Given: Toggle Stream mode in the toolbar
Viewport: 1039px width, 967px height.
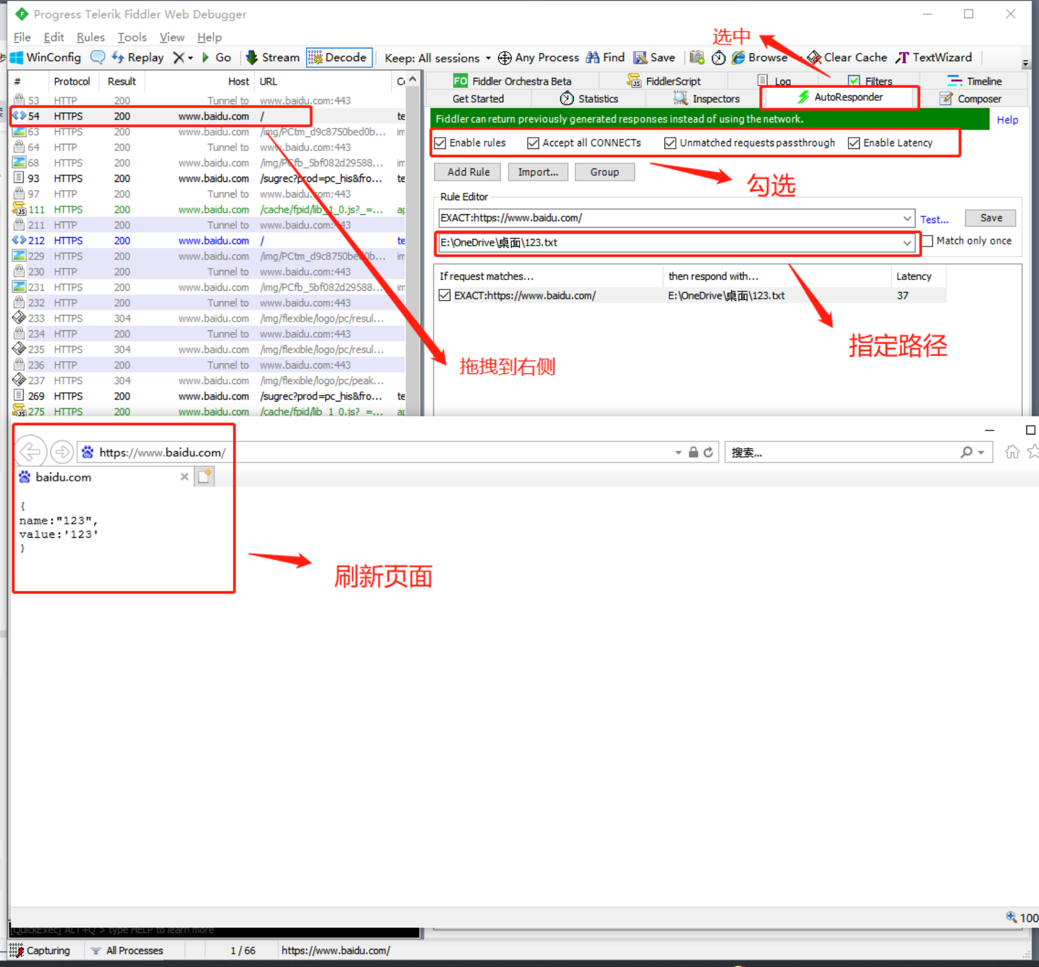Looking at the screenshot, I should click(273, 58).
